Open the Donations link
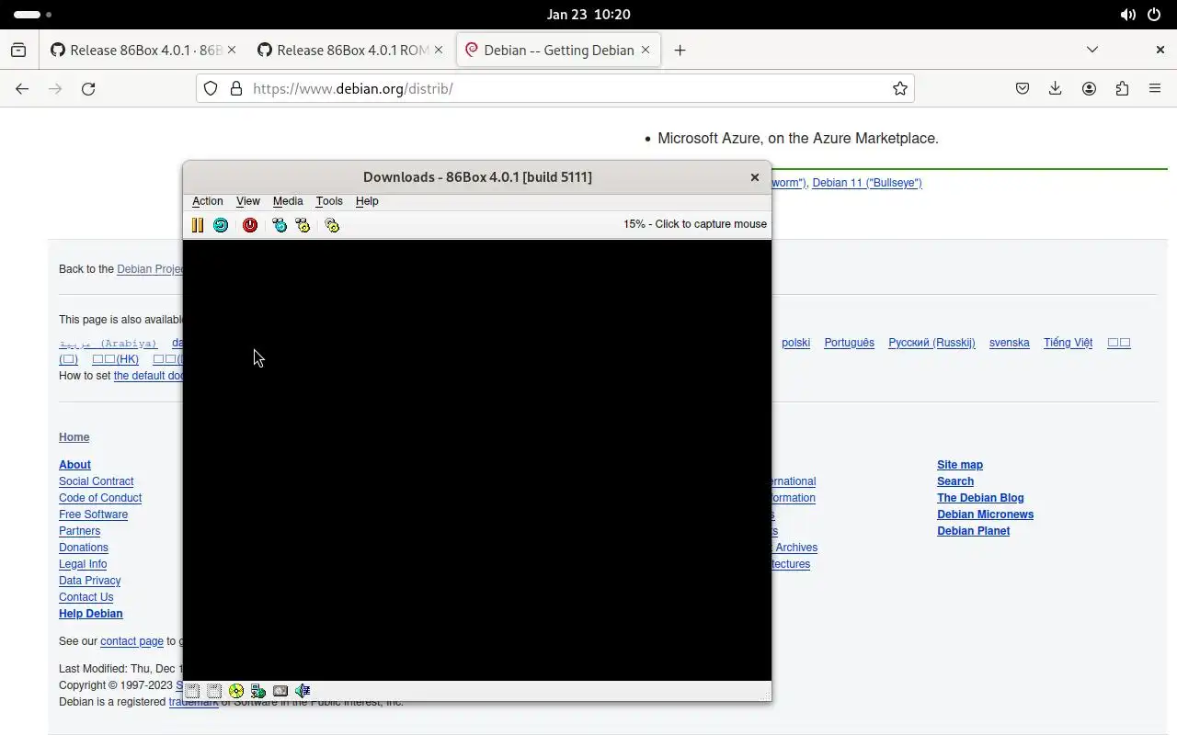 point(84,548)
